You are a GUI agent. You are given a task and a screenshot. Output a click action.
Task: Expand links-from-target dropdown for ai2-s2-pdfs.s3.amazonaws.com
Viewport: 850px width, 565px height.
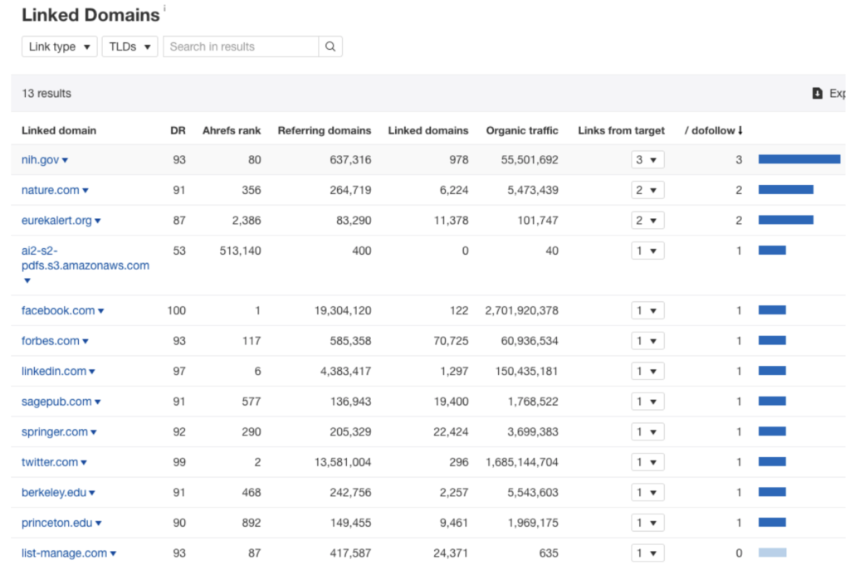click(x=647, y=251)
